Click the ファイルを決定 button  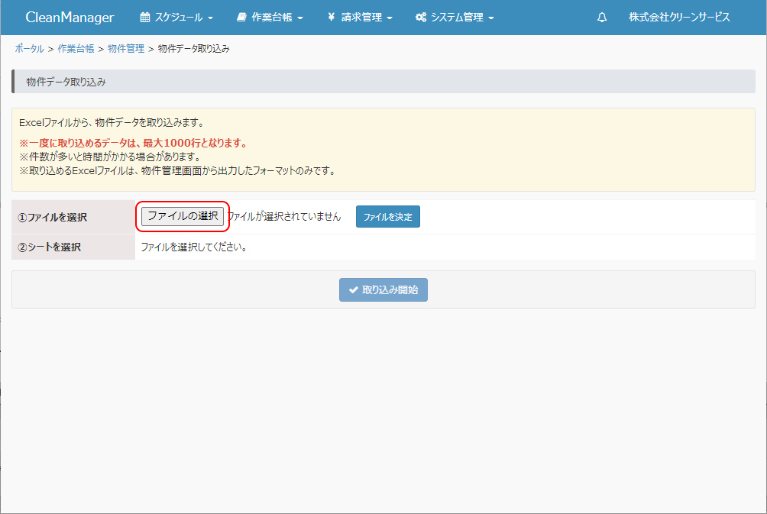tap(388, 217)
